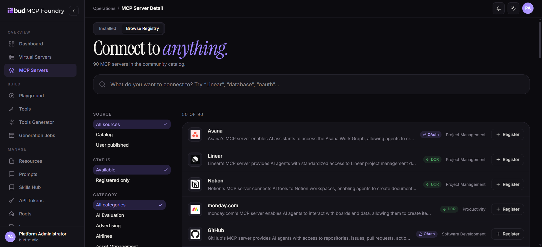
Task: Register the Notion server
Action: click(508, 184)
